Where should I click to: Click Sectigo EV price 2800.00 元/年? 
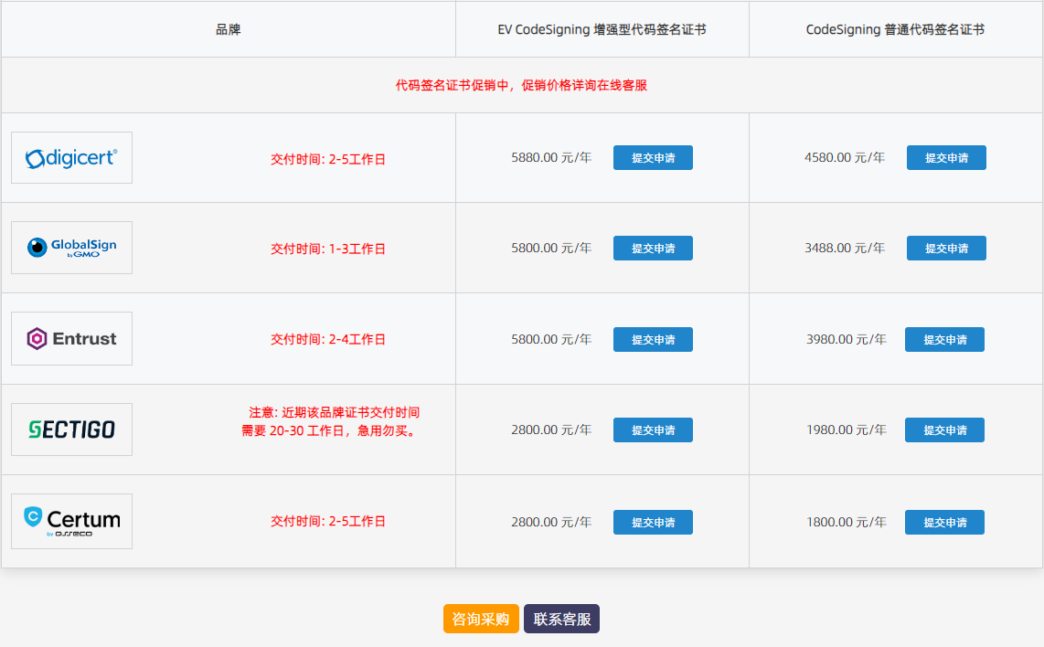point(551,430)
